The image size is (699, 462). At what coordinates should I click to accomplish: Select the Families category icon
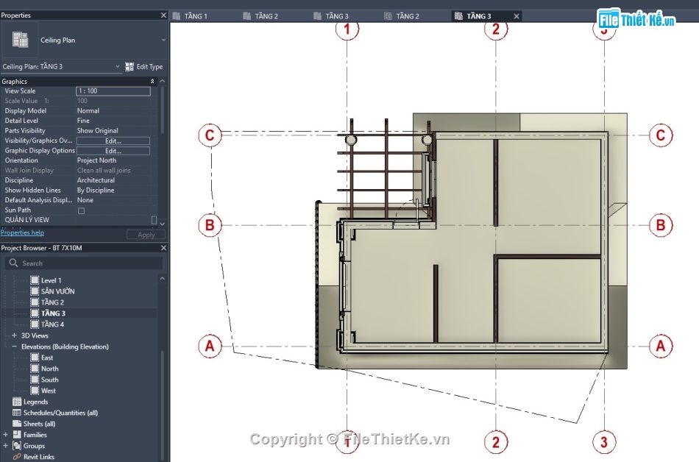(17, 435)
